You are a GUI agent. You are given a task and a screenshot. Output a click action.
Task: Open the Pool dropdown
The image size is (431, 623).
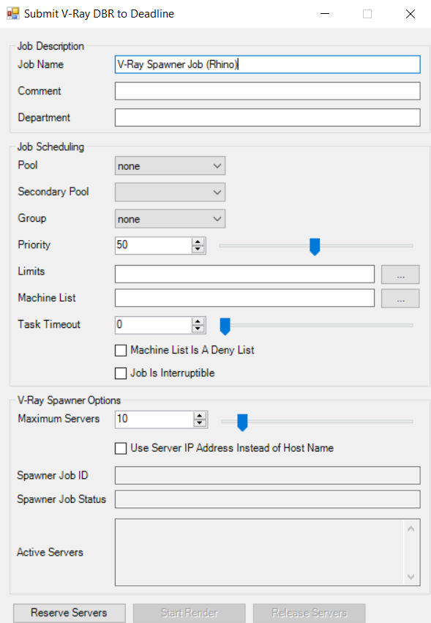[170, 165]
